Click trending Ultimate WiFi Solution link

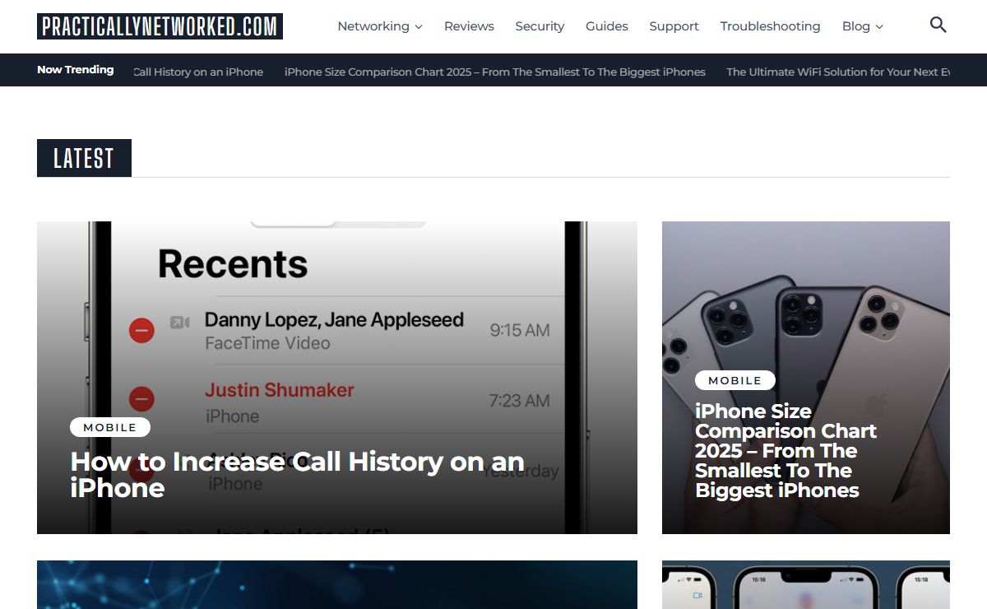[x=838, y=72]
